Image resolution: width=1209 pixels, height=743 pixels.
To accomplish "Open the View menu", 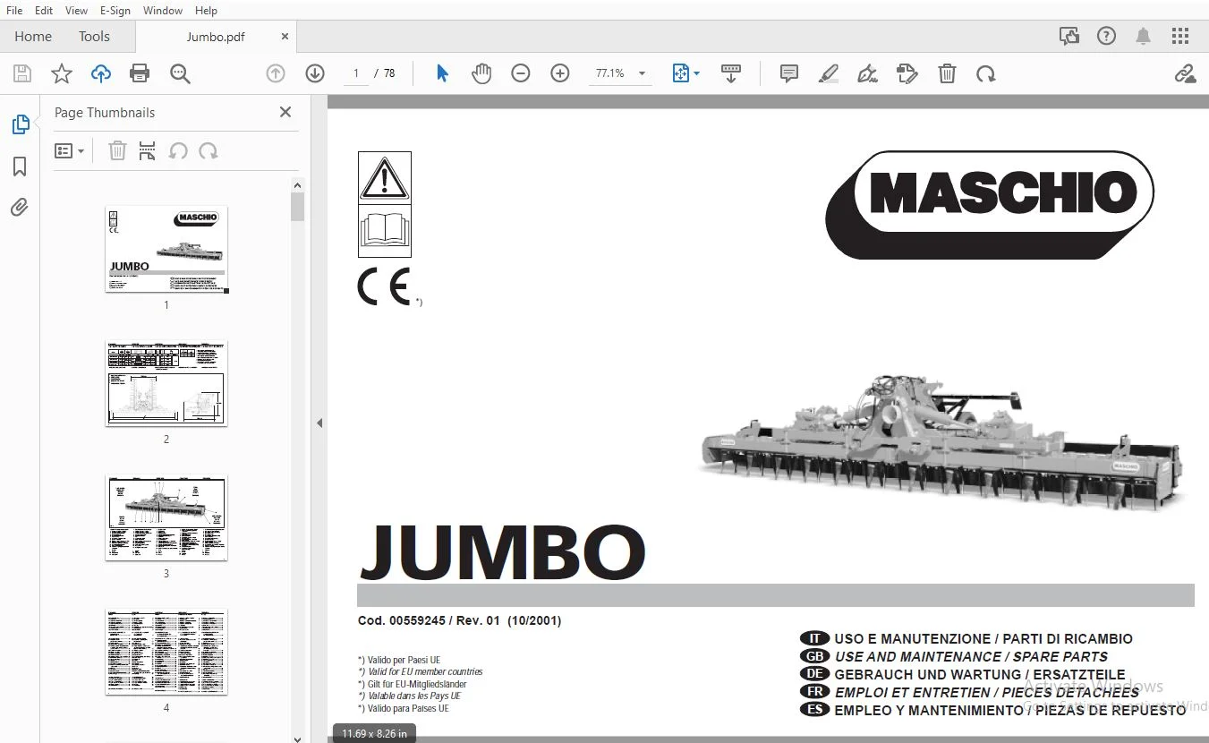I will click(76, 11).
